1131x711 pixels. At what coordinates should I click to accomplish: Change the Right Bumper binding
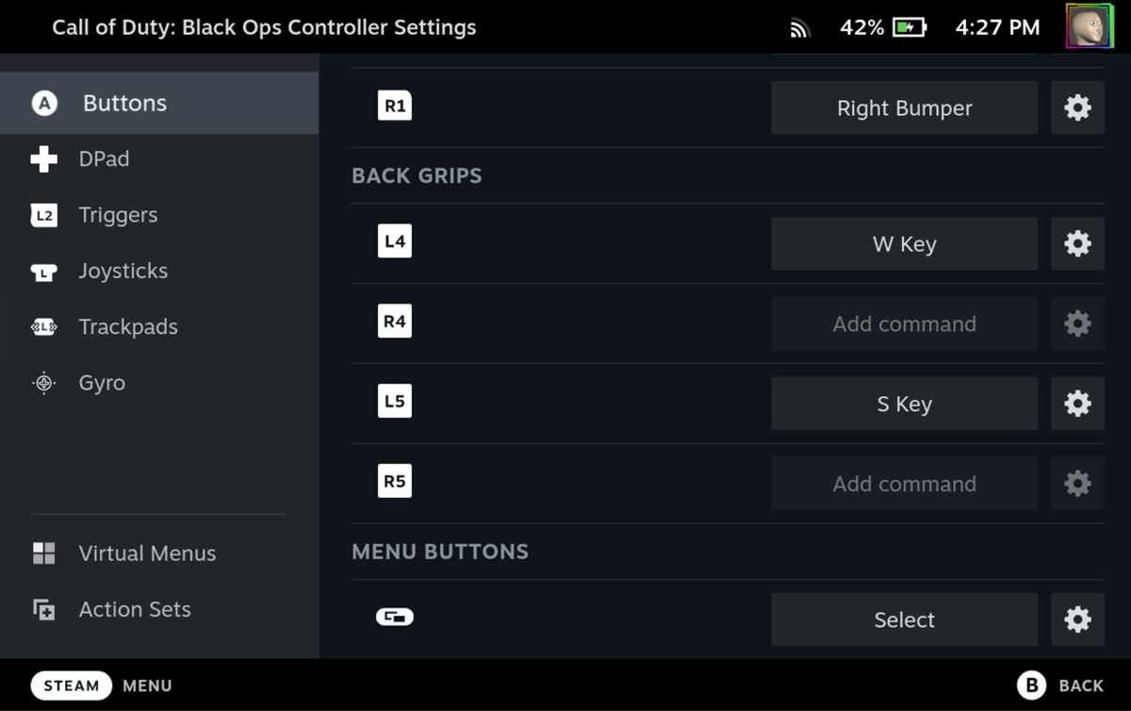(x=904, y=107)
